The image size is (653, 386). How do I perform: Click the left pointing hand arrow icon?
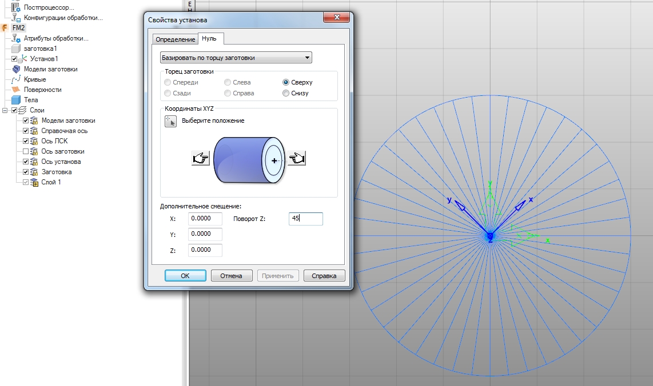200,158
